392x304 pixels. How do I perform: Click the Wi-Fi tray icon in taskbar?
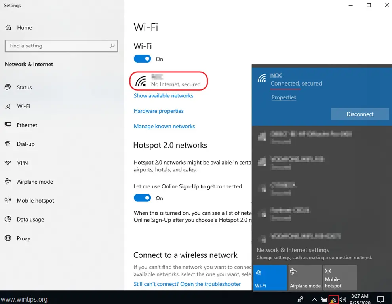[333, 299]
